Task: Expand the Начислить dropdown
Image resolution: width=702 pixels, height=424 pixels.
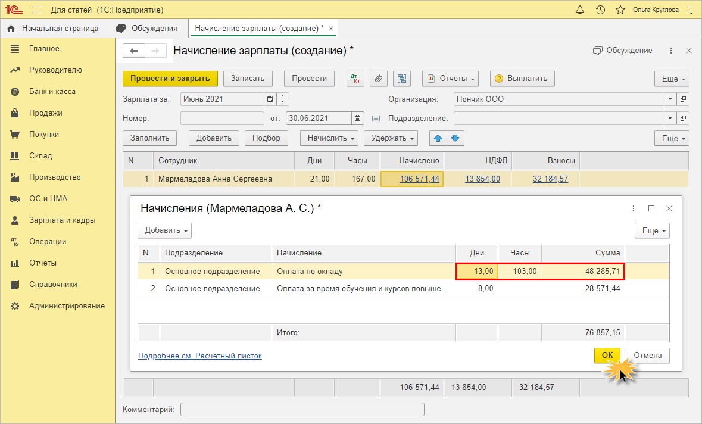Action: click(x=330, y=138)
